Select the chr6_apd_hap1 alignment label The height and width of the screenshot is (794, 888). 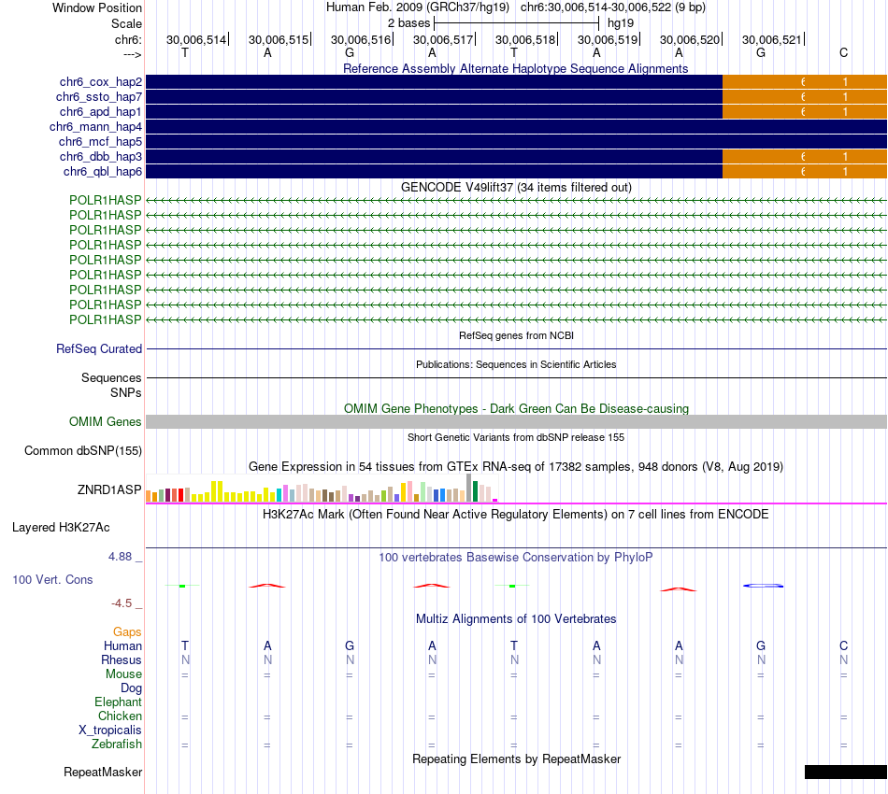pyautogui.click(x=100, y=111)
